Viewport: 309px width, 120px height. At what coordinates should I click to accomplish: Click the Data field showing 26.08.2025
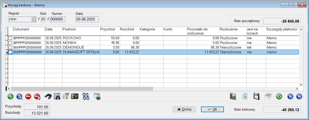[87, 19]
